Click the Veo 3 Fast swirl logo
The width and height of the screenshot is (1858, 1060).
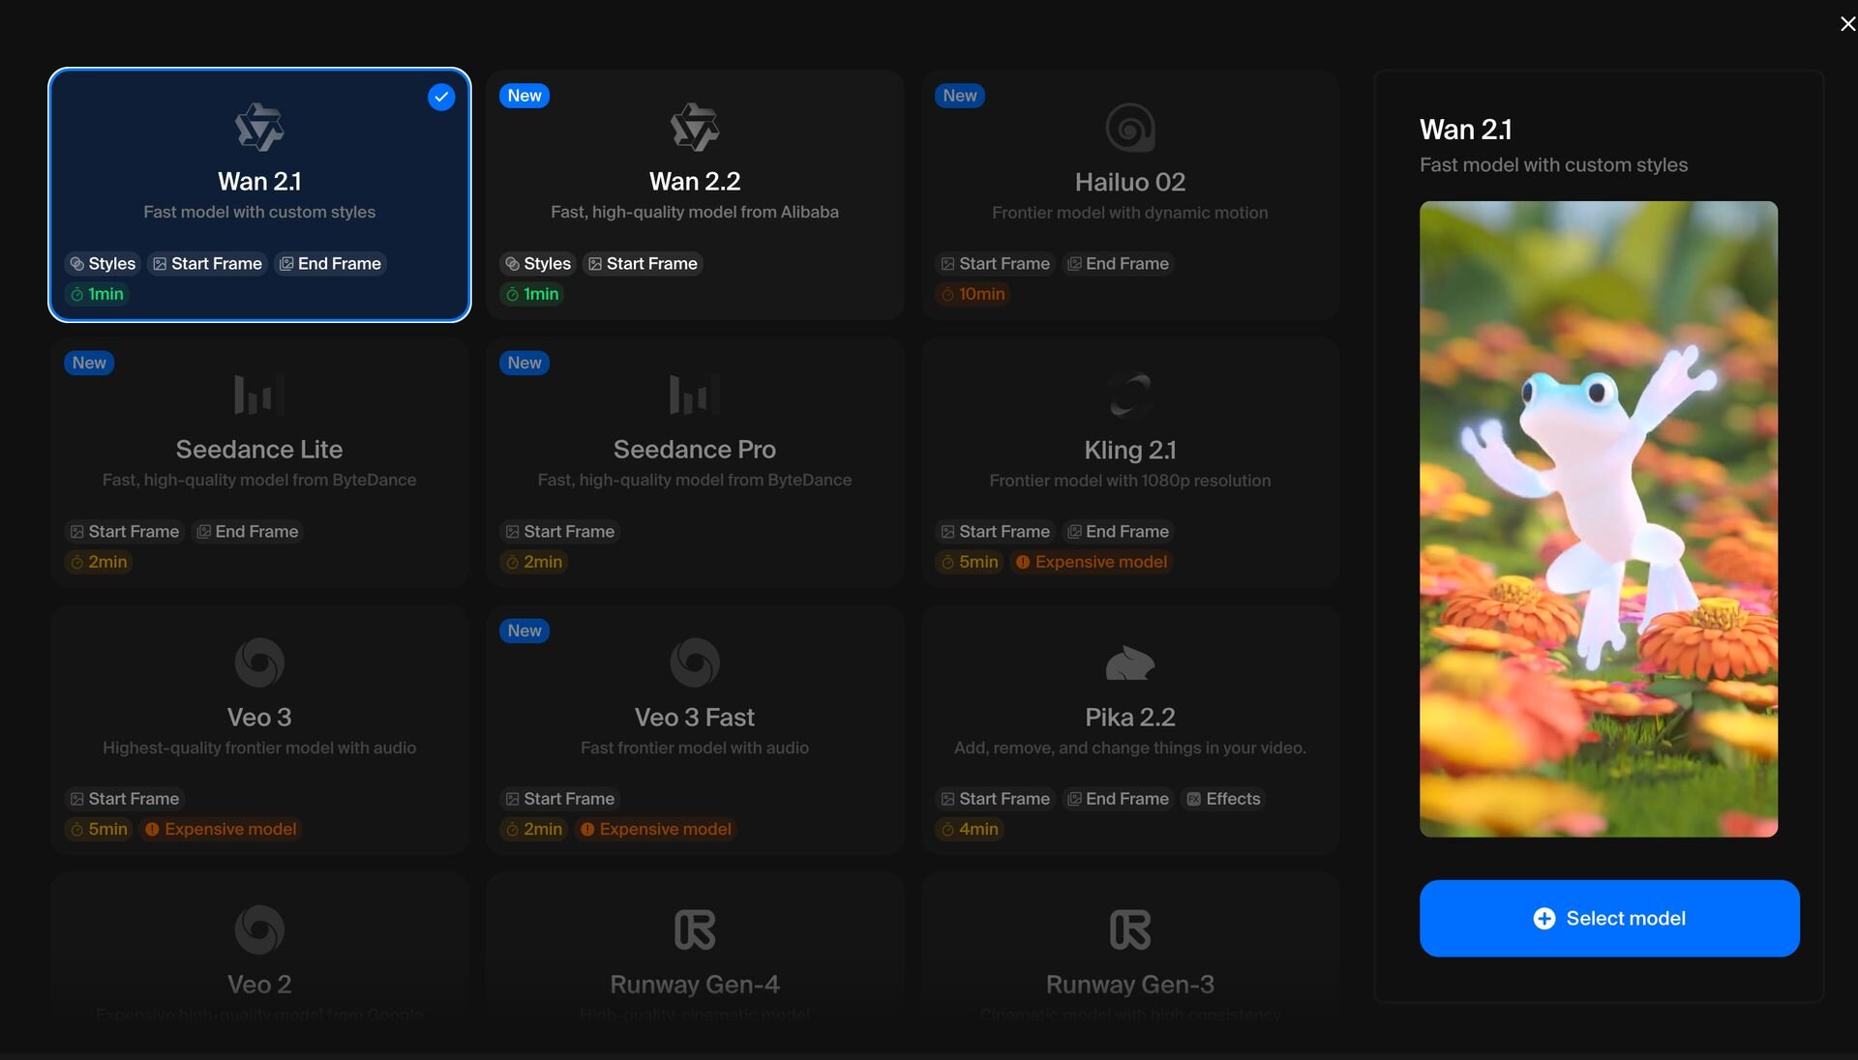click(x=695, y=662)
